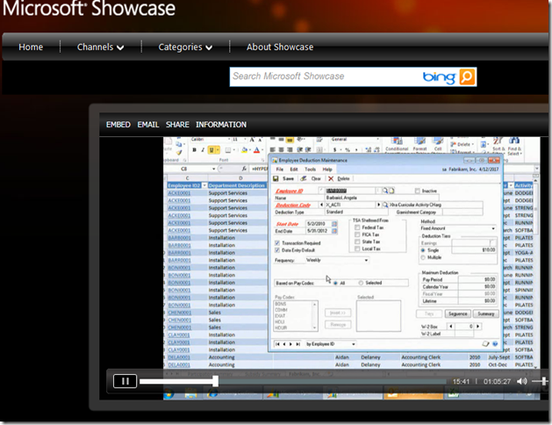Click the Deduction Code lookup magnifier icon
The width and height of the screenshot is (552, 425).
pos(385,205)
